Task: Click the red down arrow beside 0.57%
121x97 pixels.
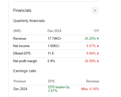Action: click(x=98, y=46)
